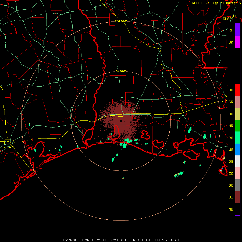Click the black radar site dot
Image resolution: width=242 pixels, height=242 pixels.
coord(121,121)
